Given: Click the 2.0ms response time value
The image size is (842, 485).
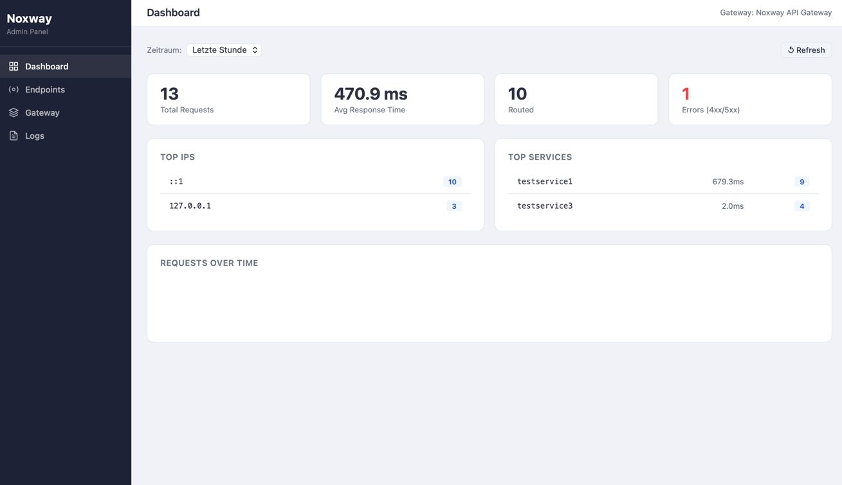Looking at the screenshot, I should (x=733, y=206).
